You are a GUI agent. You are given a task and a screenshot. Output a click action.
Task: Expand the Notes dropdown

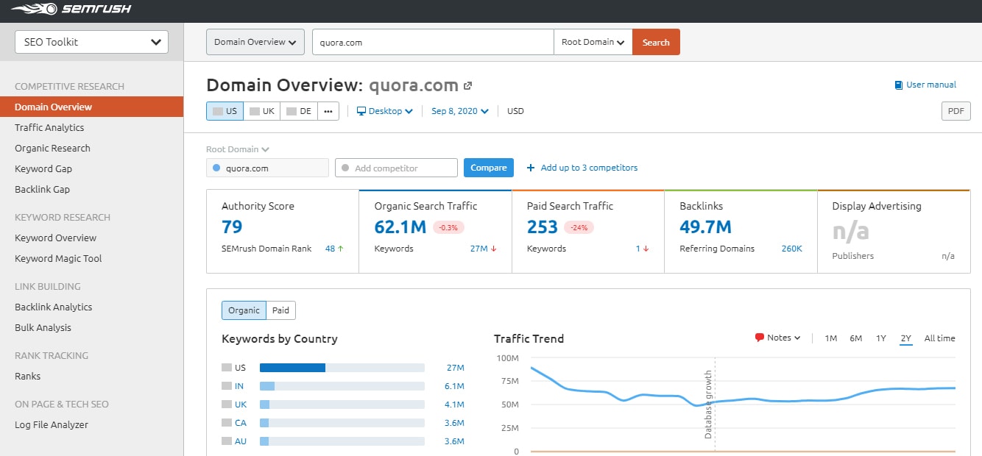pyautogui.click(x=778, y=338)
